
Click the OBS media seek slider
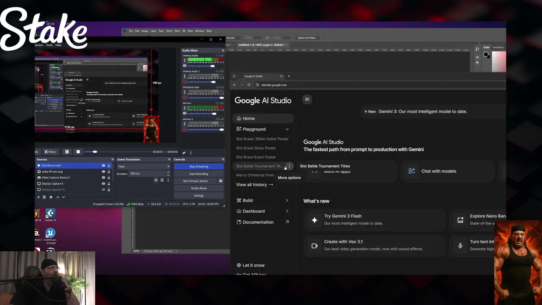pos(118,152)
